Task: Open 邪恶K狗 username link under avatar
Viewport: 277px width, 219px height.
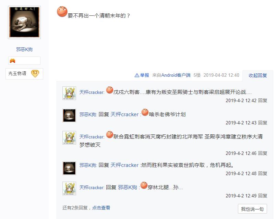Action: coord(24,49)
